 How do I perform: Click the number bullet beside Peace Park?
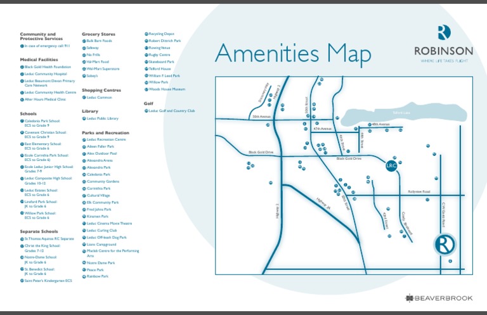pyautogui.click(x=84, y=270)
